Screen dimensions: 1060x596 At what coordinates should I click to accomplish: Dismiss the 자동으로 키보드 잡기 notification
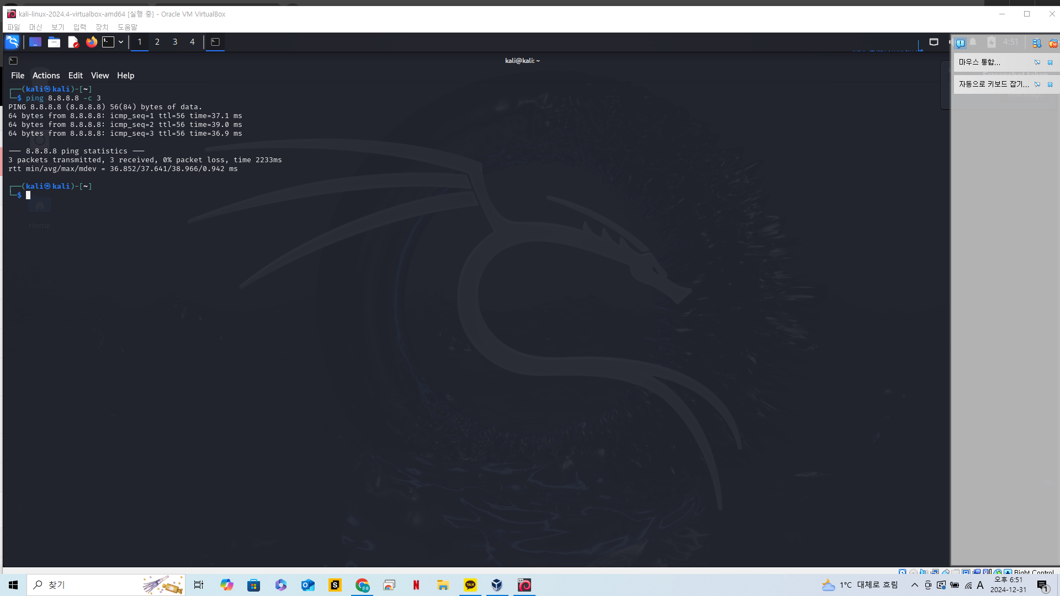[x=1050, y=84]
